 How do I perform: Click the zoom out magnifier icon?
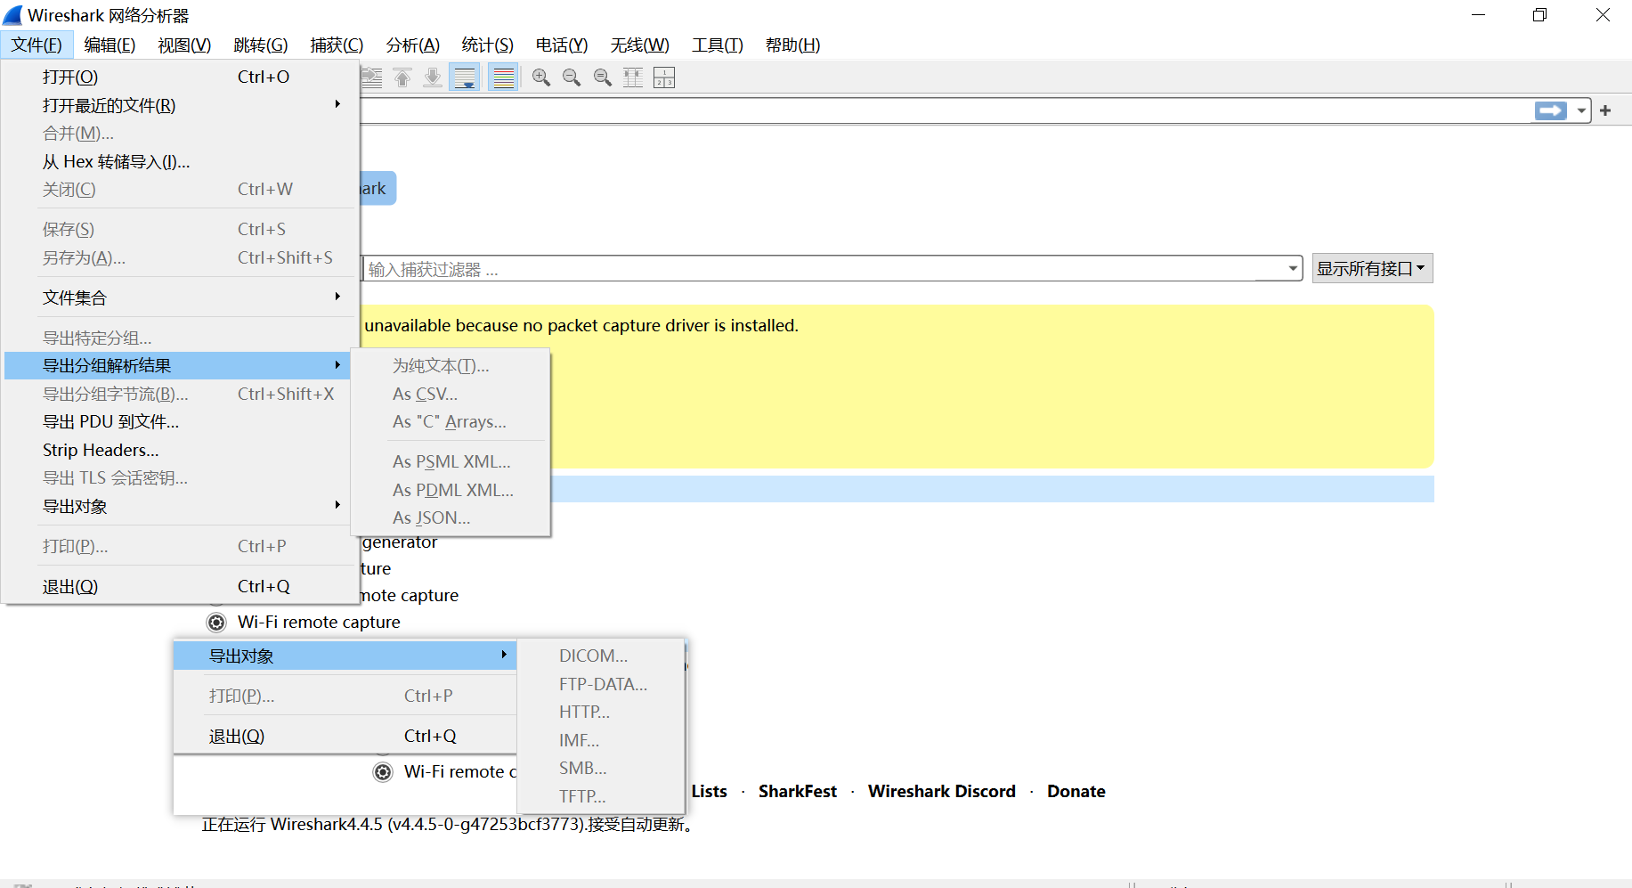coord(572,77)
